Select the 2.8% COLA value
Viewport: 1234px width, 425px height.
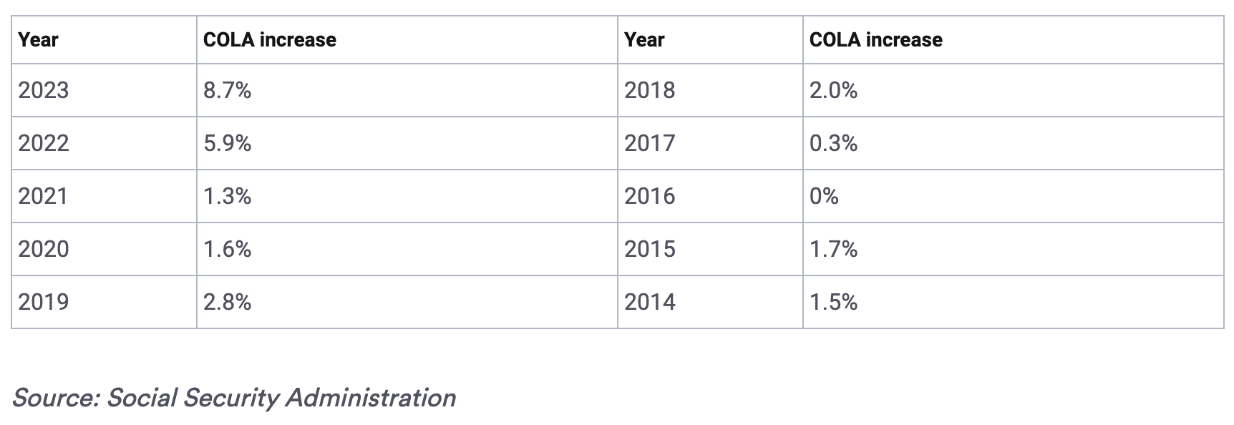click(x=227, y=302)
